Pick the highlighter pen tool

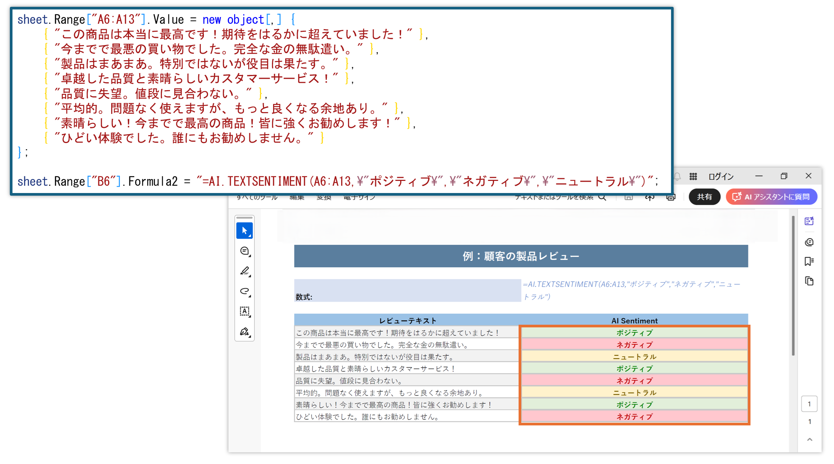point(245,271)
